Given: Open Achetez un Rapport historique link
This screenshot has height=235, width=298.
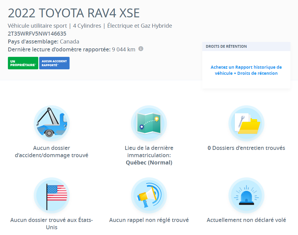Looking at the screenshot, I should (x=246, y=70).
